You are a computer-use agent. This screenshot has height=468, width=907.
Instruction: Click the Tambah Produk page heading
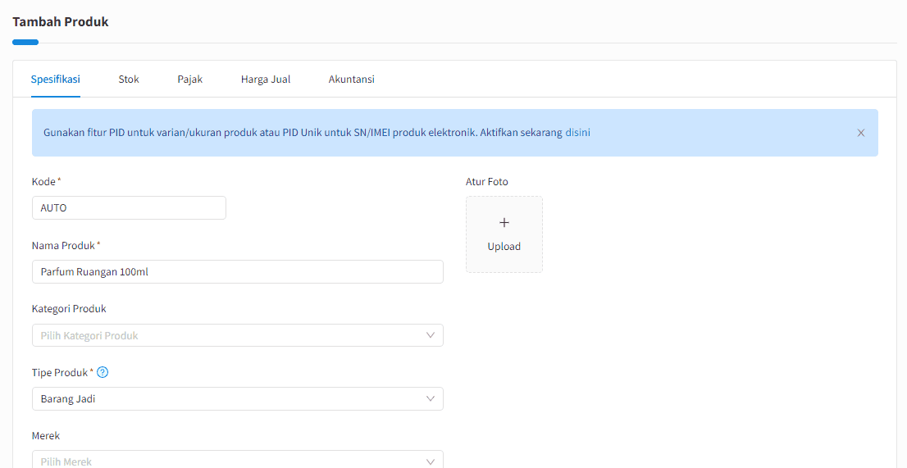coord(61,22)
